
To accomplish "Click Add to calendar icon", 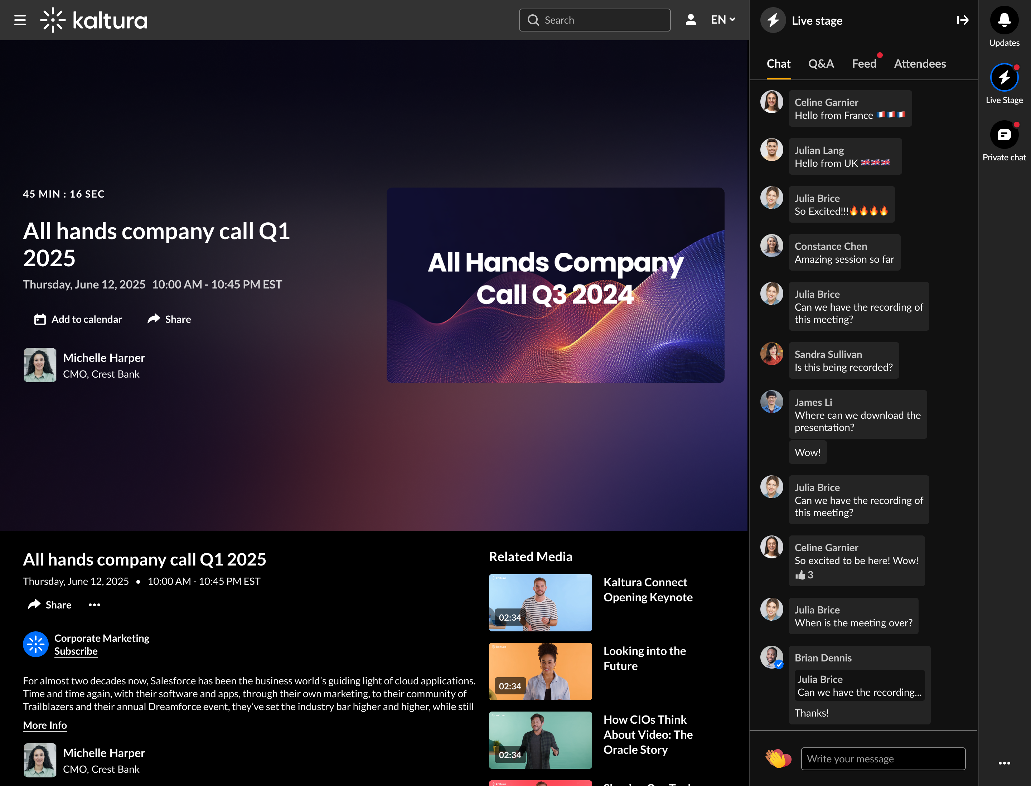I will tap(40, 320).
